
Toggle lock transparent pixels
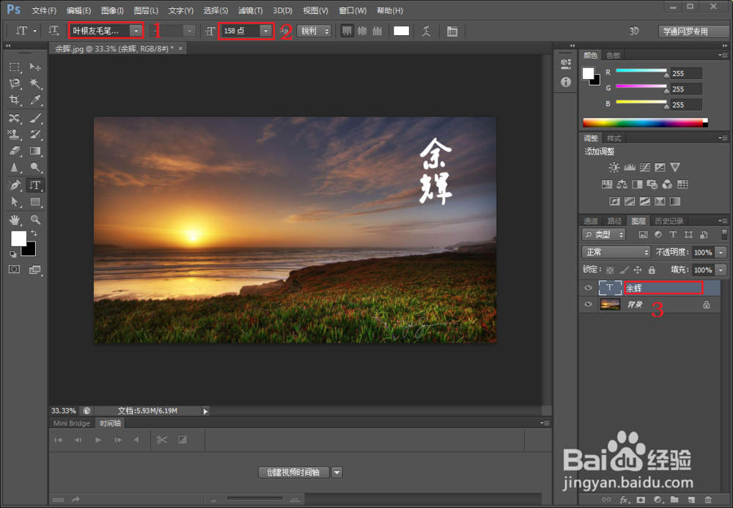610,270
